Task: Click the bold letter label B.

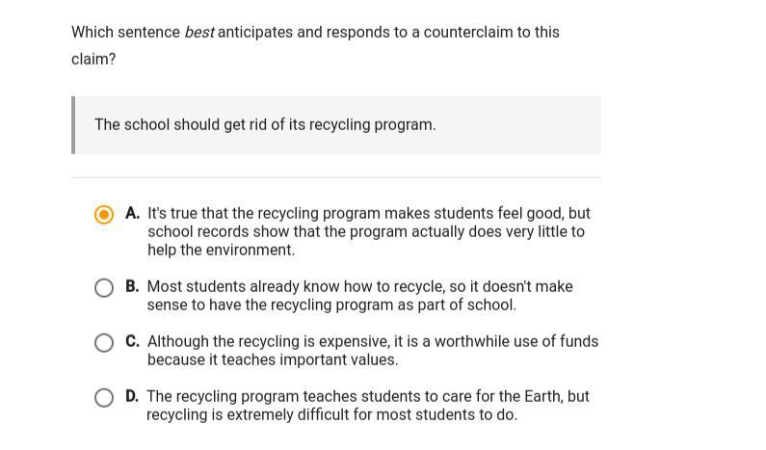Action: point(132,286)
